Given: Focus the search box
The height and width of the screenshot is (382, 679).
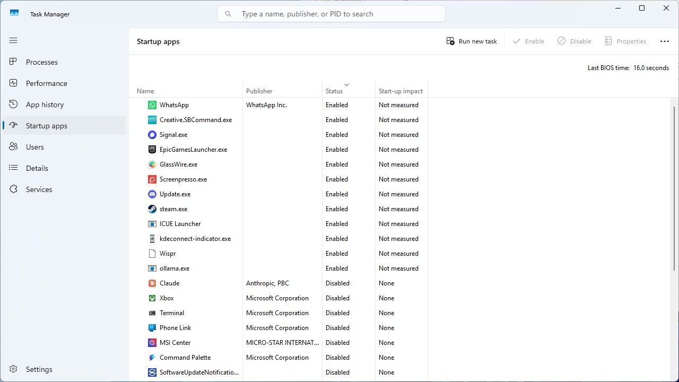Looking at the screenshot, I should 331,14.
